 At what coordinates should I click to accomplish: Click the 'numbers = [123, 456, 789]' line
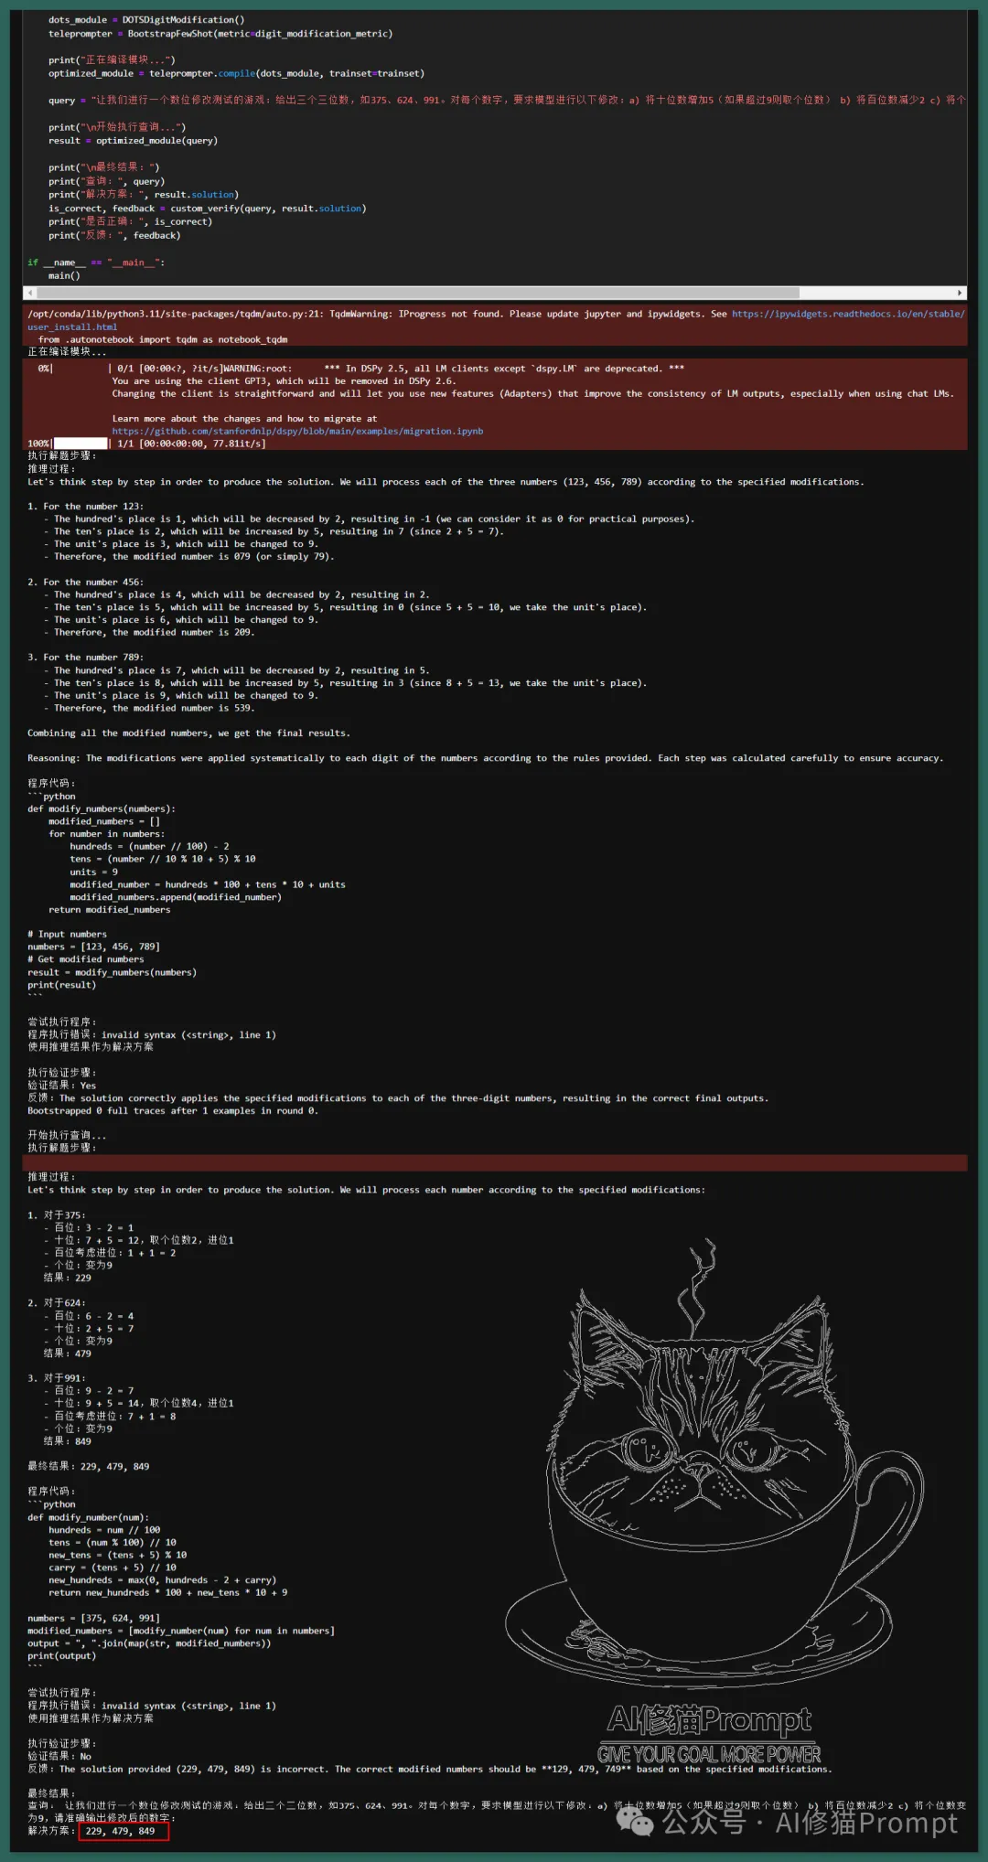pos(93,947)
